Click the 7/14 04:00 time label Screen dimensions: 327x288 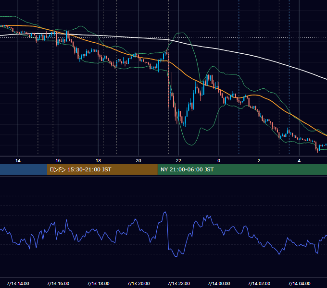click(299, 283)
